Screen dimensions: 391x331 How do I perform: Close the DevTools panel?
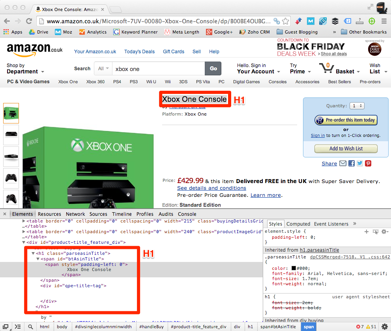click(x=4, y=214)
